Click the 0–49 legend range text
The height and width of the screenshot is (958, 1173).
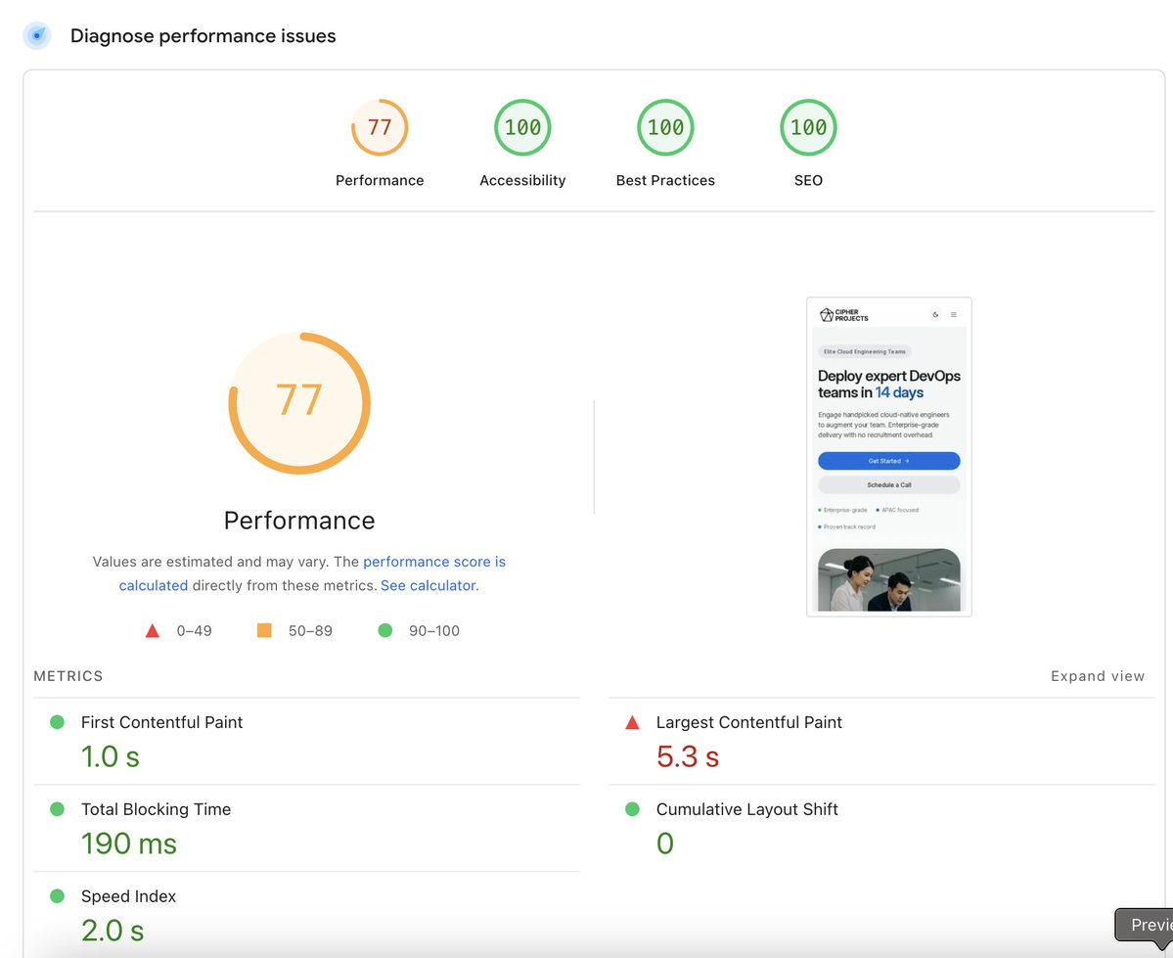(194, 631)
